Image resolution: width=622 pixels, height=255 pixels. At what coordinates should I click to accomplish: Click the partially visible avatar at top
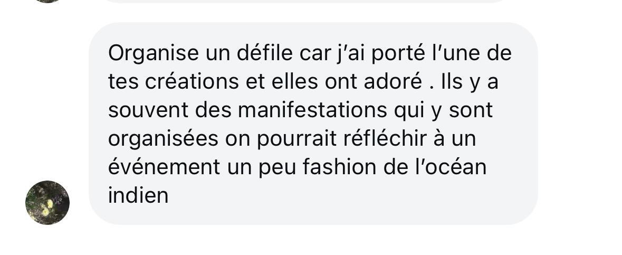(x=47, y=1)
